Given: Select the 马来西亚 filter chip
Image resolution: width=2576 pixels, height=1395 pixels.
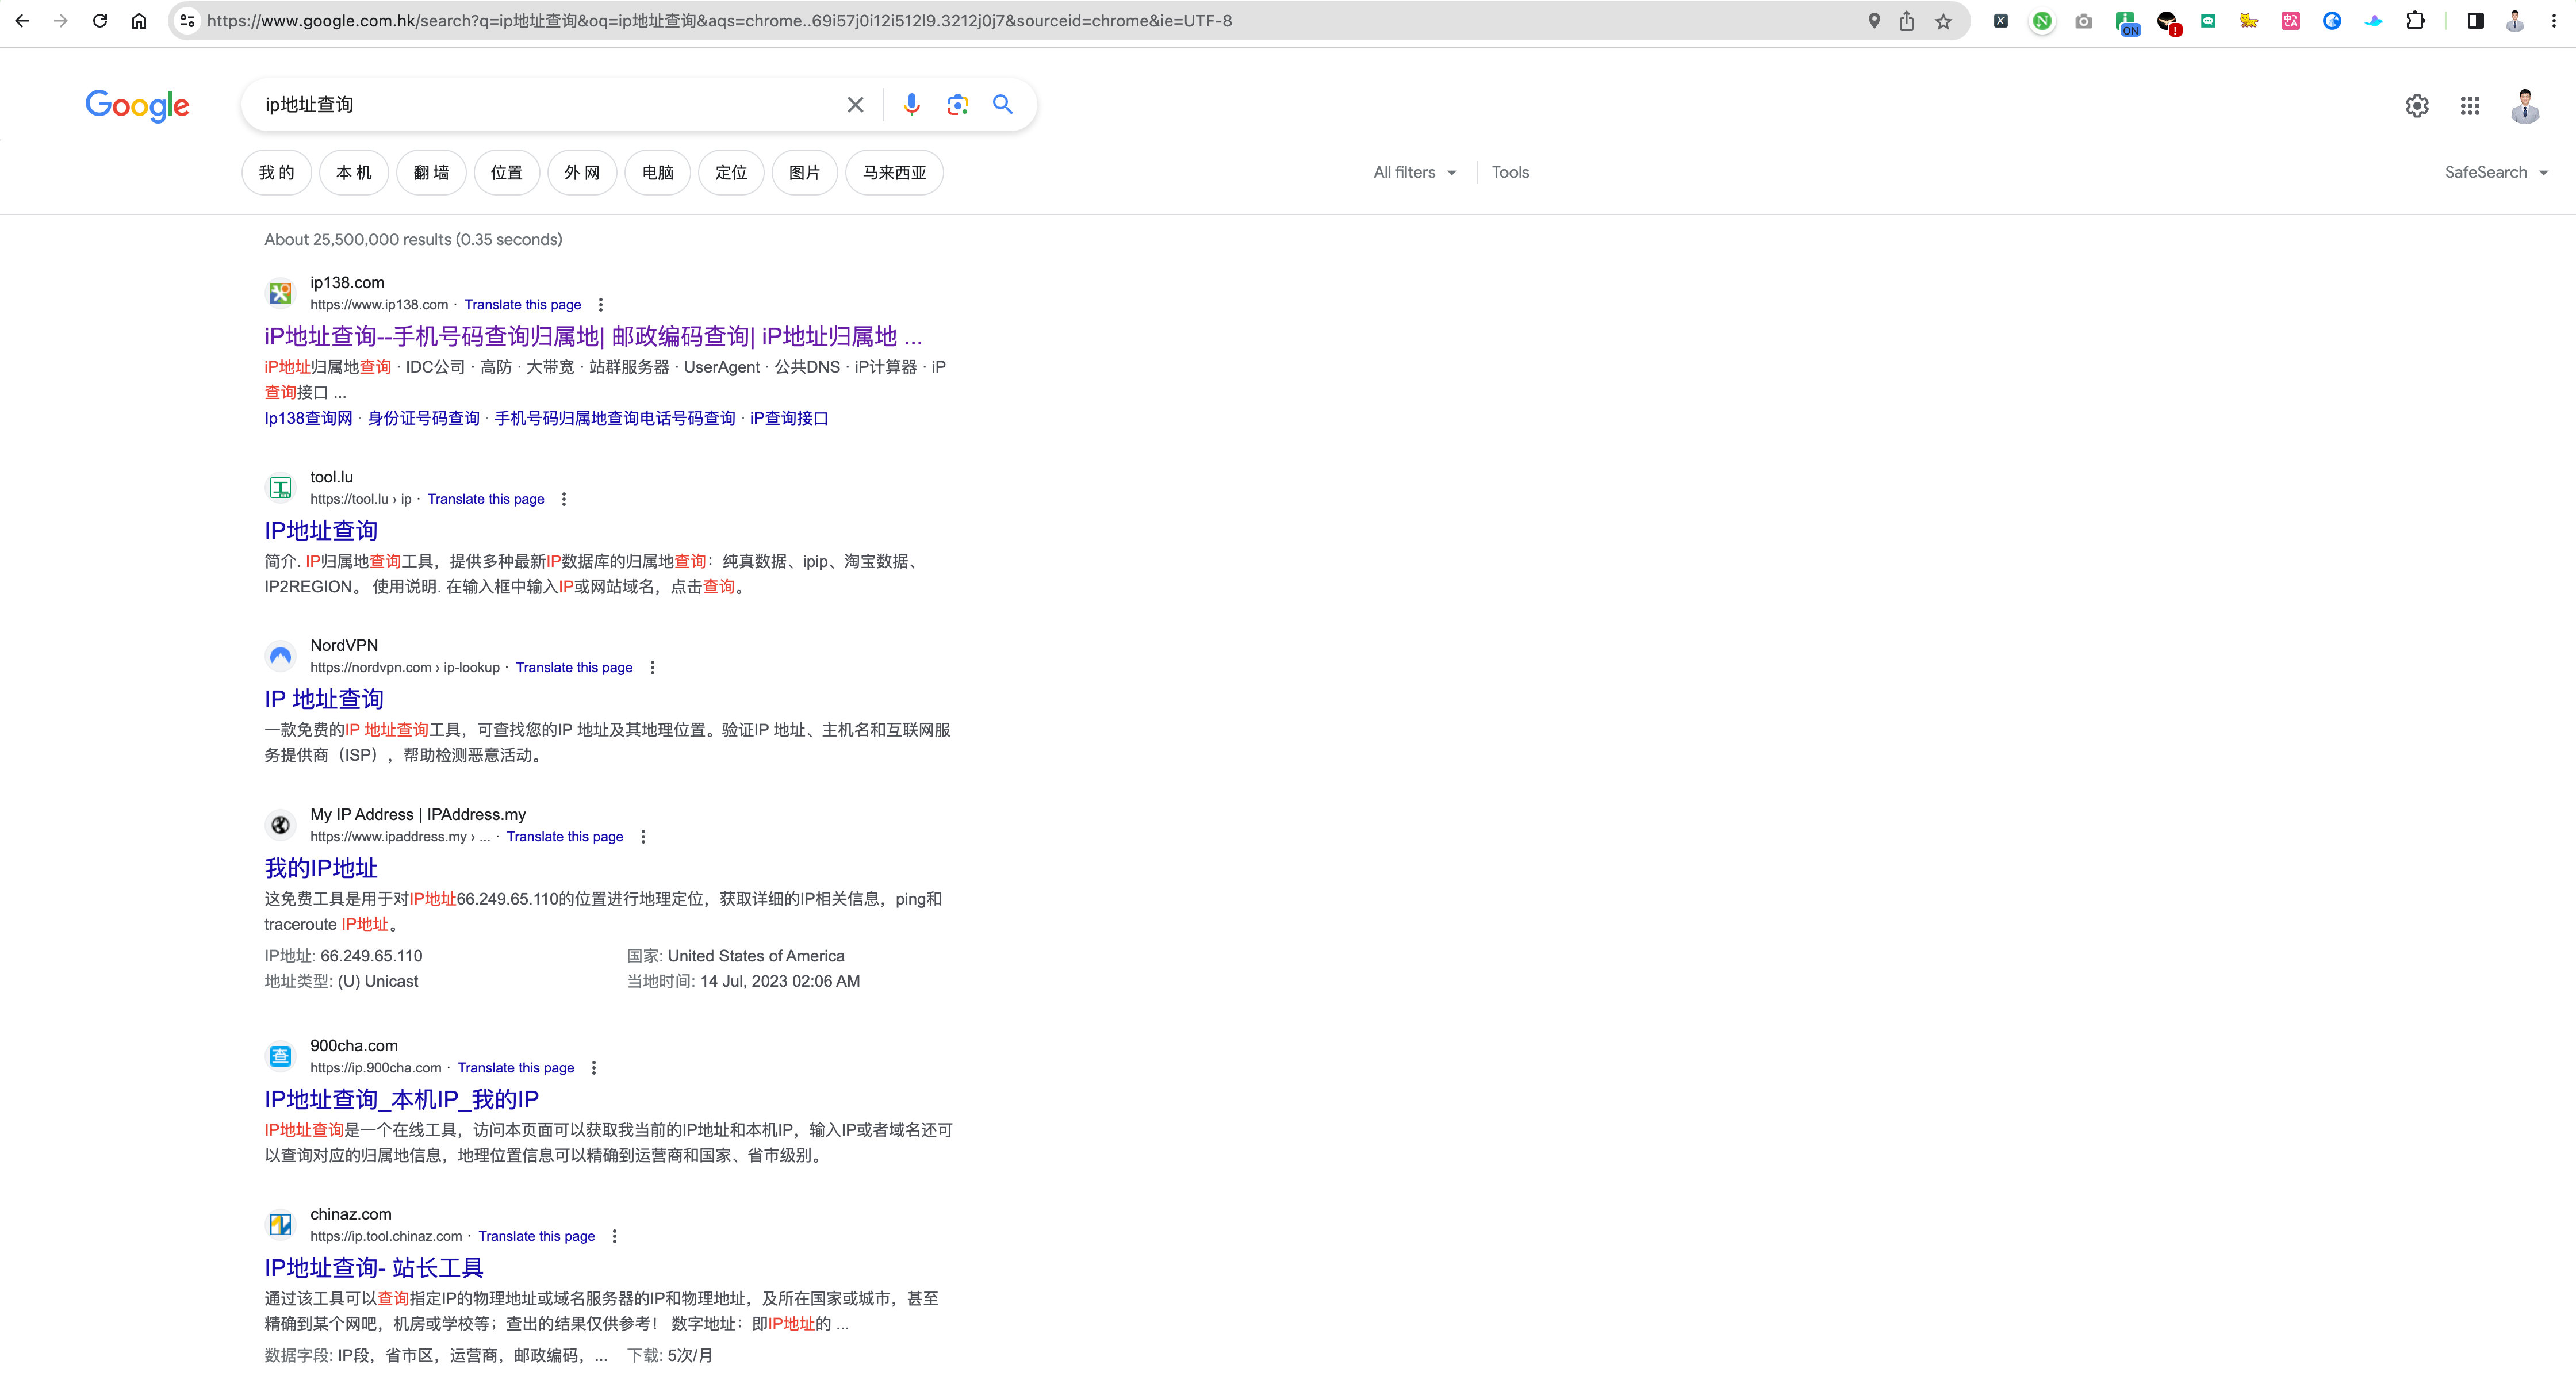Looking at the screenshot, I should (x=895, y=173).
